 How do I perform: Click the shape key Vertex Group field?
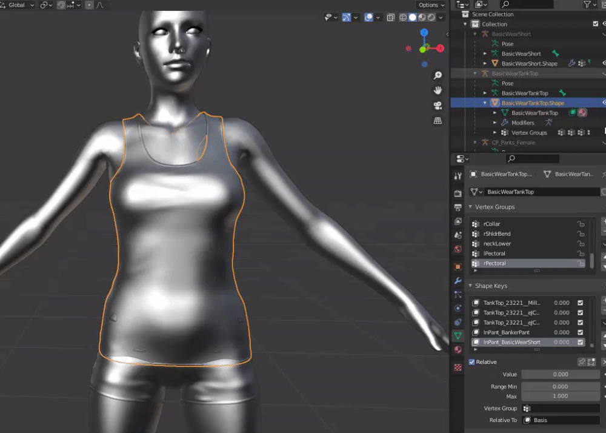(x=561, y=408)
